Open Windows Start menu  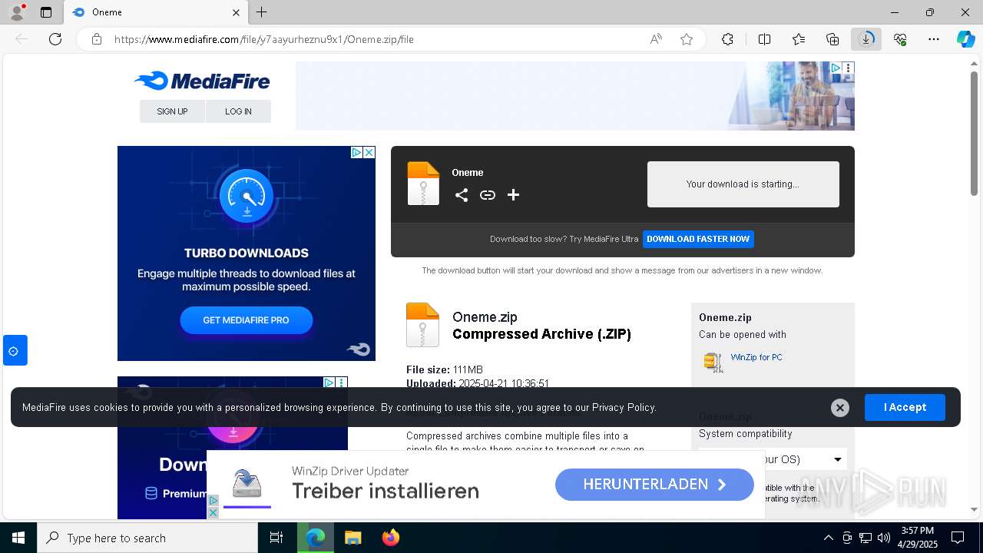pos(18,538)
